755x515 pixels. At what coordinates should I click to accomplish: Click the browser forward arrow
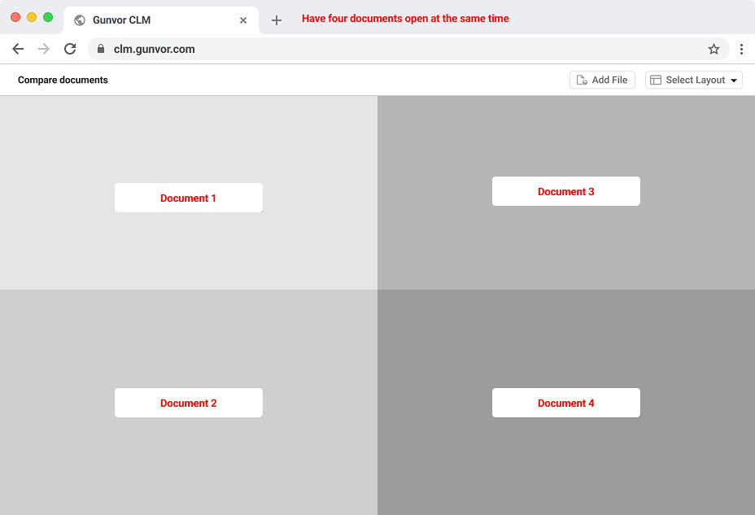[x=44, y=49]
